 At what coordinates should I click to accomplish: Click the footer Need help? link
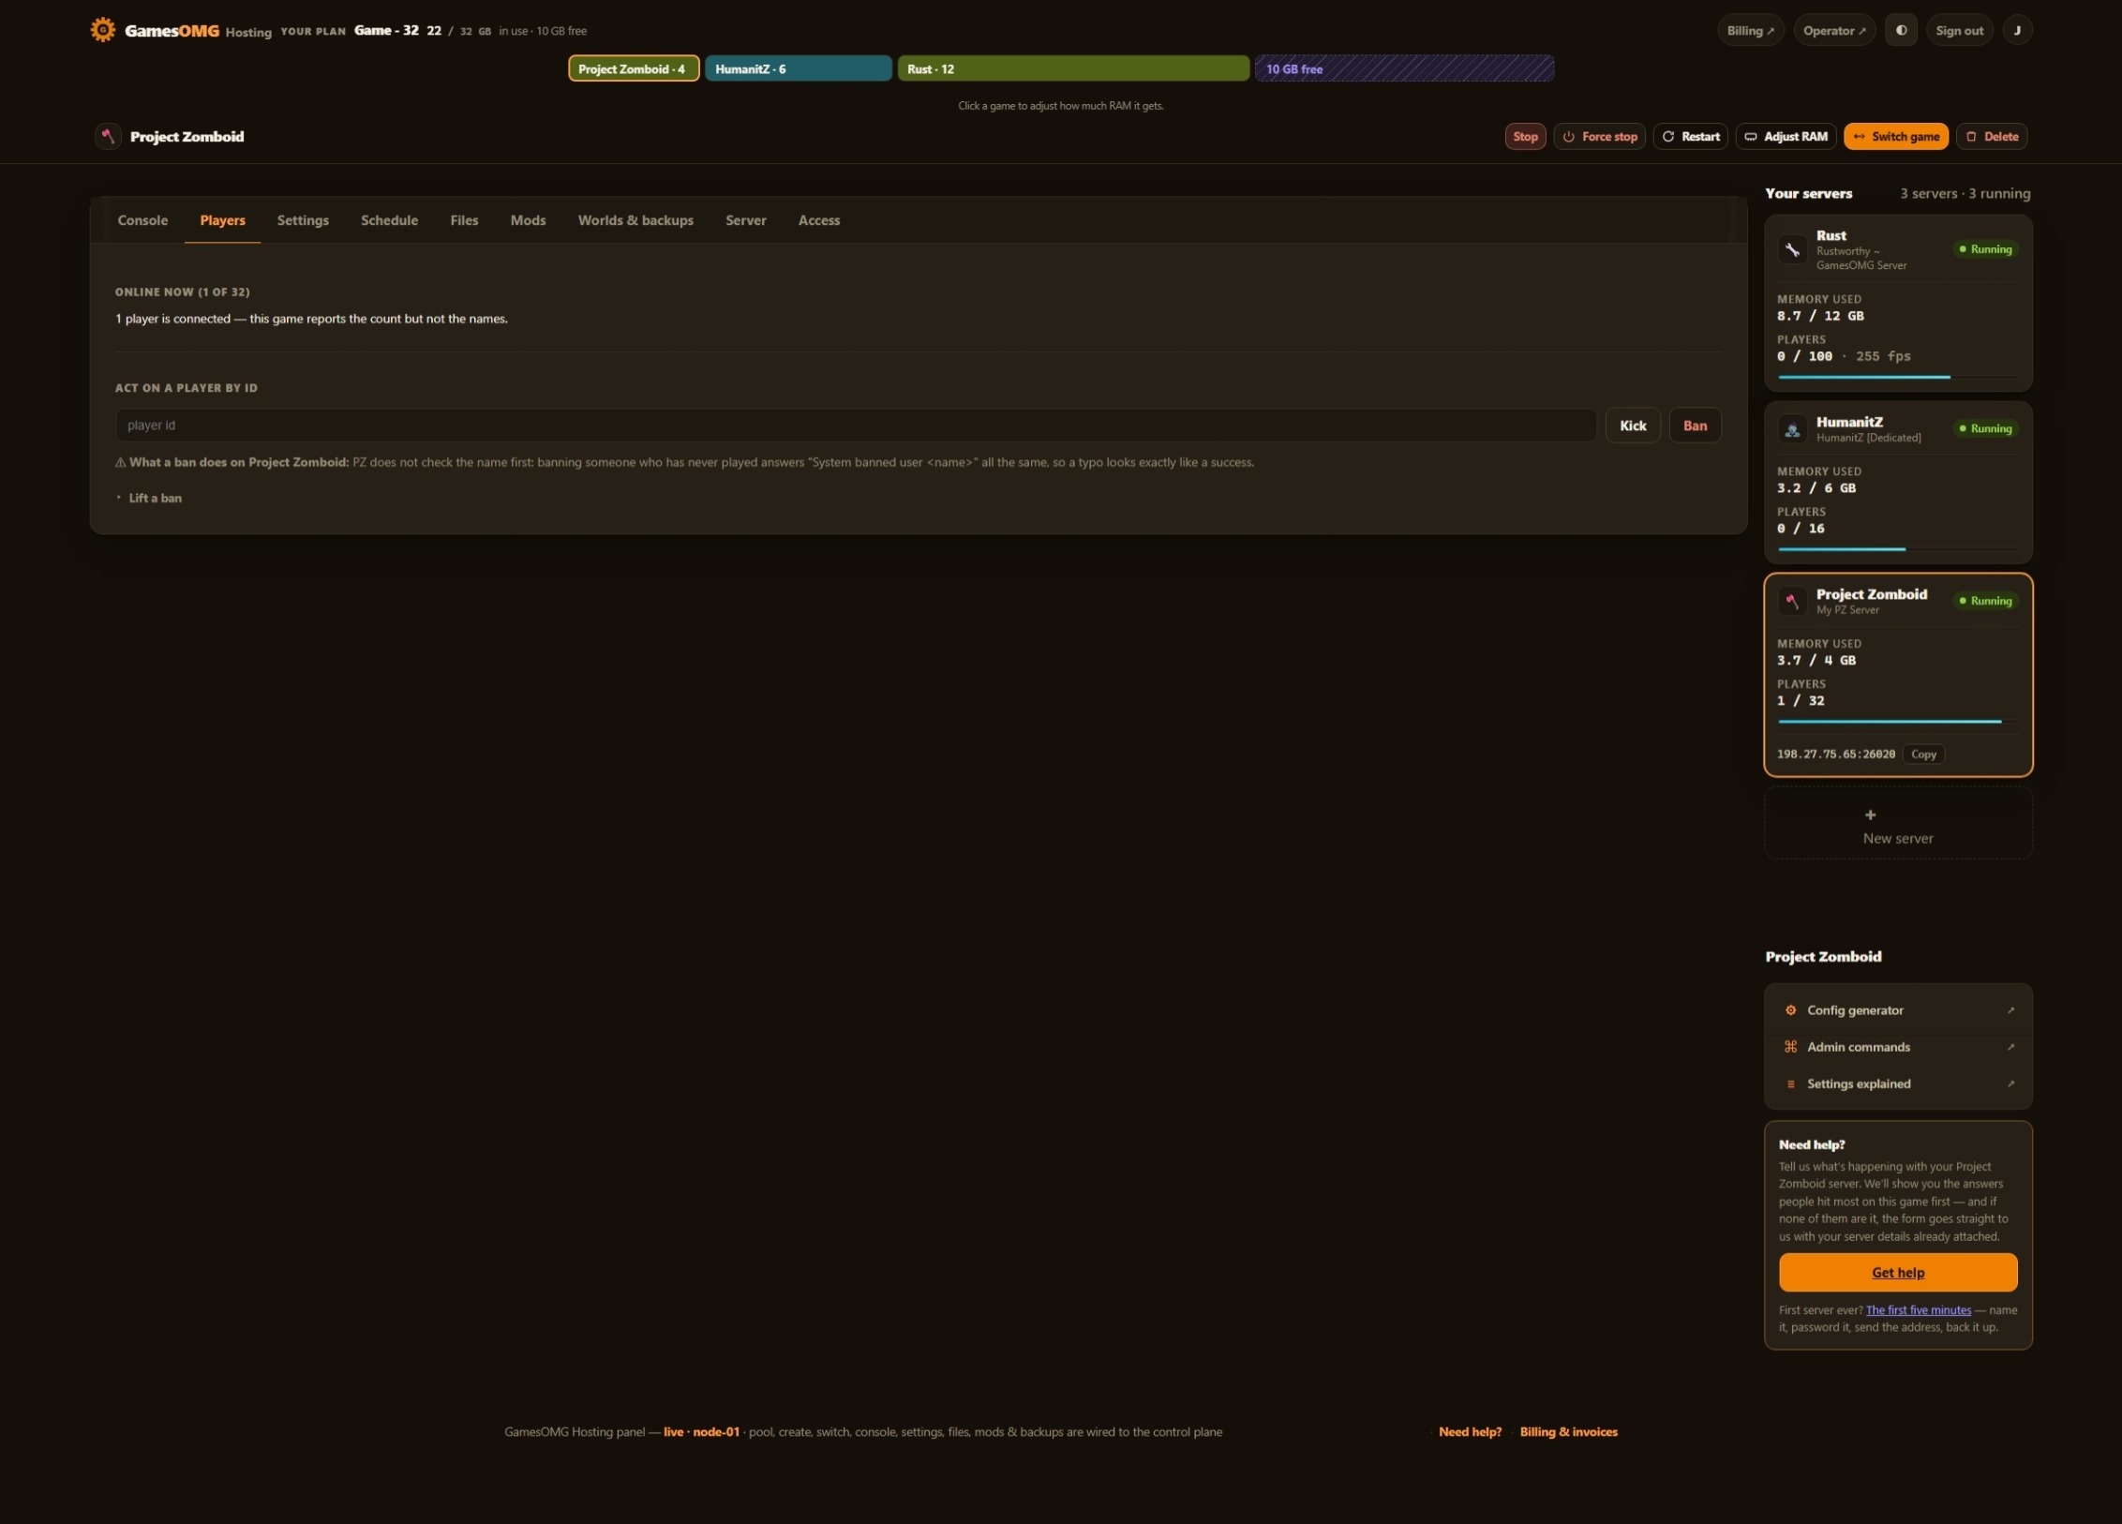click(1470, 1432)
